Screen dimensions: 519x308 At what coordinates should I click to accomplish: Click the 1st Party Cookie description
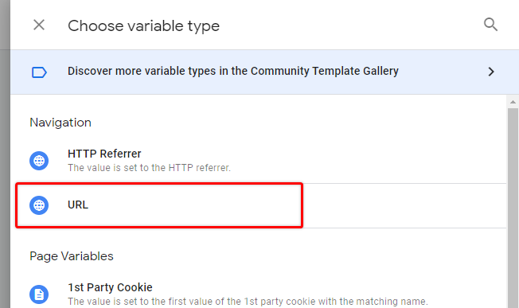click(x=248, y=302)
